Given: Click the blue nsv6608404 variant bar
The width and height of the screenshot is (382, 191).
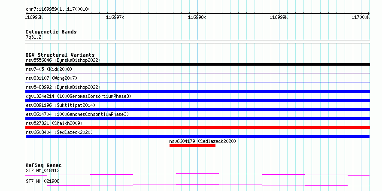Looking at the screenshot, I should [197, 136].
